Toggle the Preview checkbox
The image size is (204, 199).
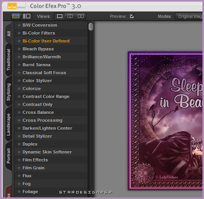[x=132, y=16]
